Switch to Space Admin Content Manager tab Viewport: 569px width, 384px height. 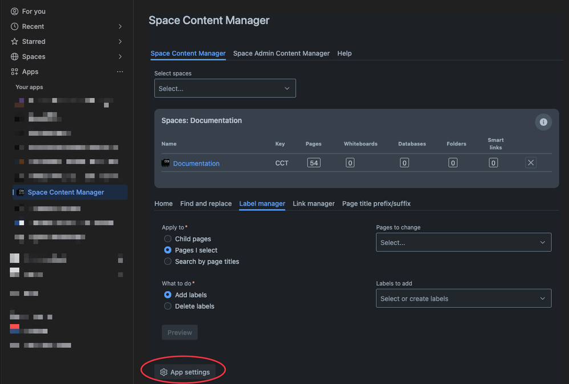point(281,54)
